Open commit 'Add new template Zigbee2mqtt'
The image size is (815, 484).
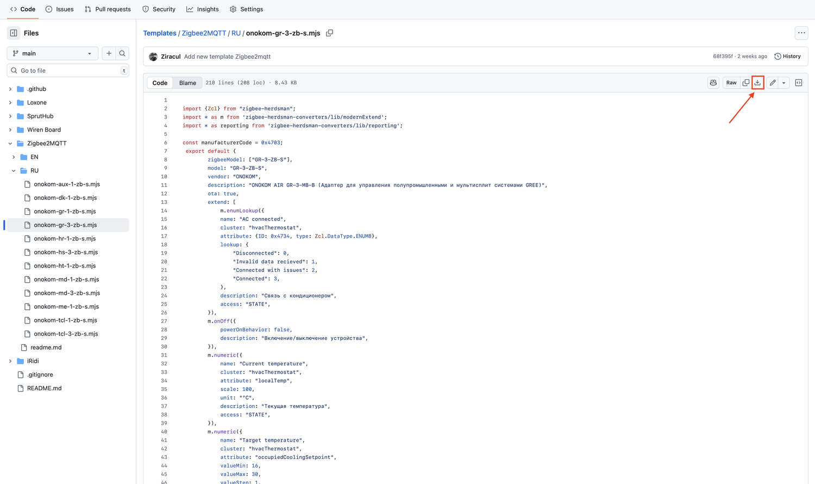click(x=227, y=57)
